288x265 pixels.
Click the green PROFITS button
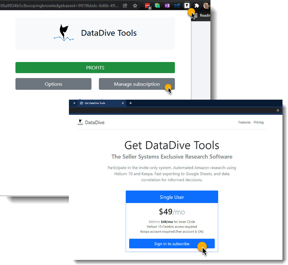[x=95, y=68]
